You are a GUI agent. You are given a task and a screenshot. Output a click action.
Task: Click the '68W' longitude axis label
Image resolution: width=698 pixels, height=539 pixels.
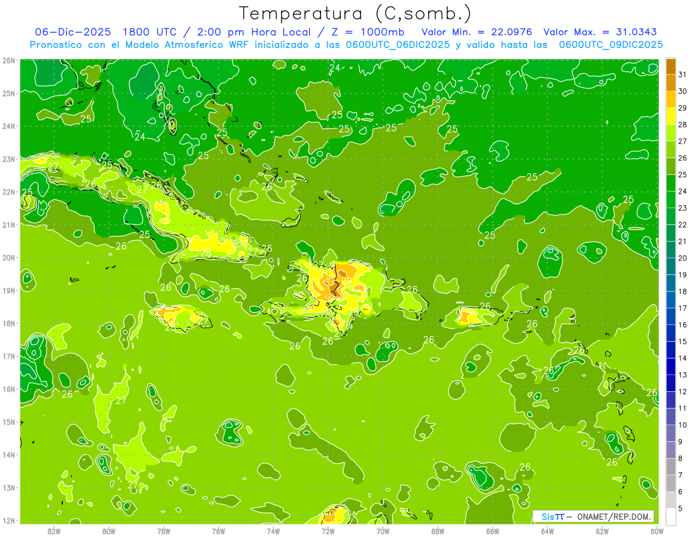tap(437, 531)
